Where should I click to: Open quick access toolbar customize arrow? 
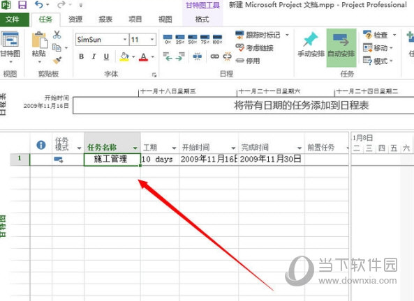[81, 5]
